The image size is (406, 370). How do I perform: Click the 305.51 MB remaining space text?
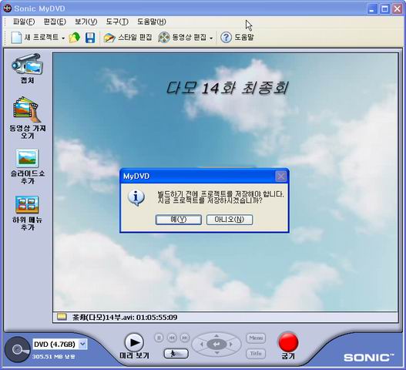(x=54, y=357)
